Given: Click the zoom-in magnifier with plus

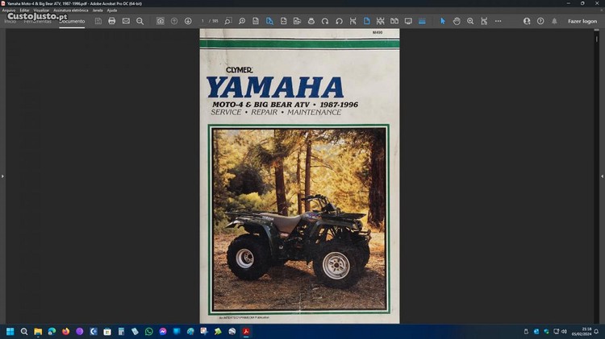Looking at the screenshot, I should click(x=470, y=21).
